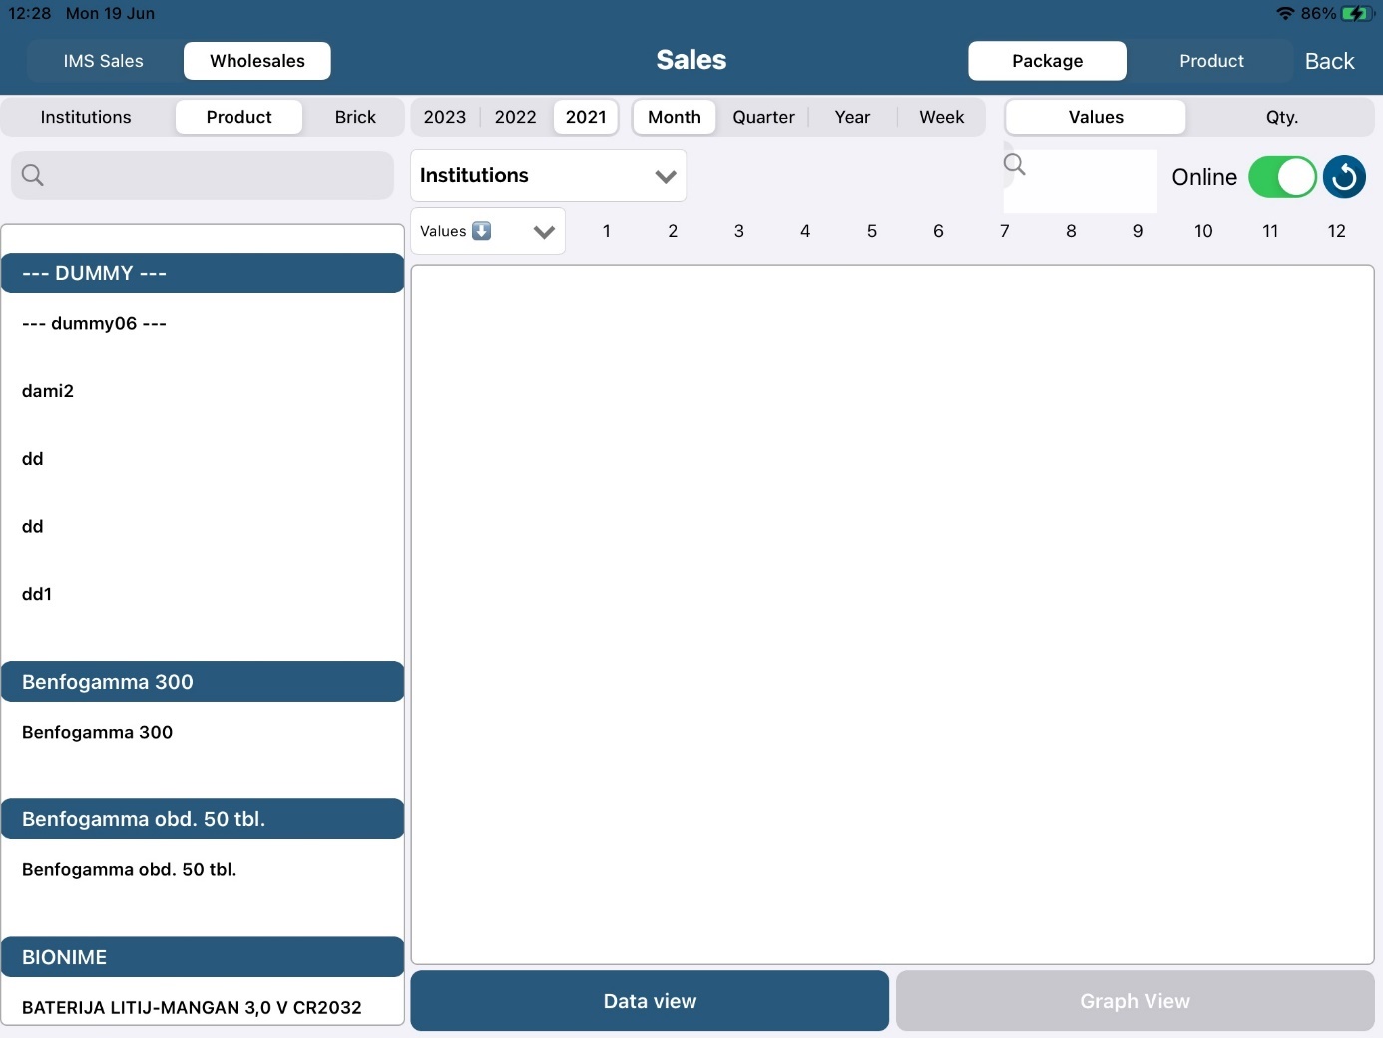This screenshot has height=1038, width=1383.
Task: Collapse the Benfogamma 300 group header
Action: tap(203, 682)
